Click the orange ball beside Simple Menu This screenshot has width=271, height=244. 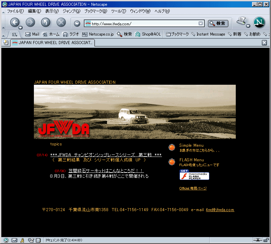point(172,147)
